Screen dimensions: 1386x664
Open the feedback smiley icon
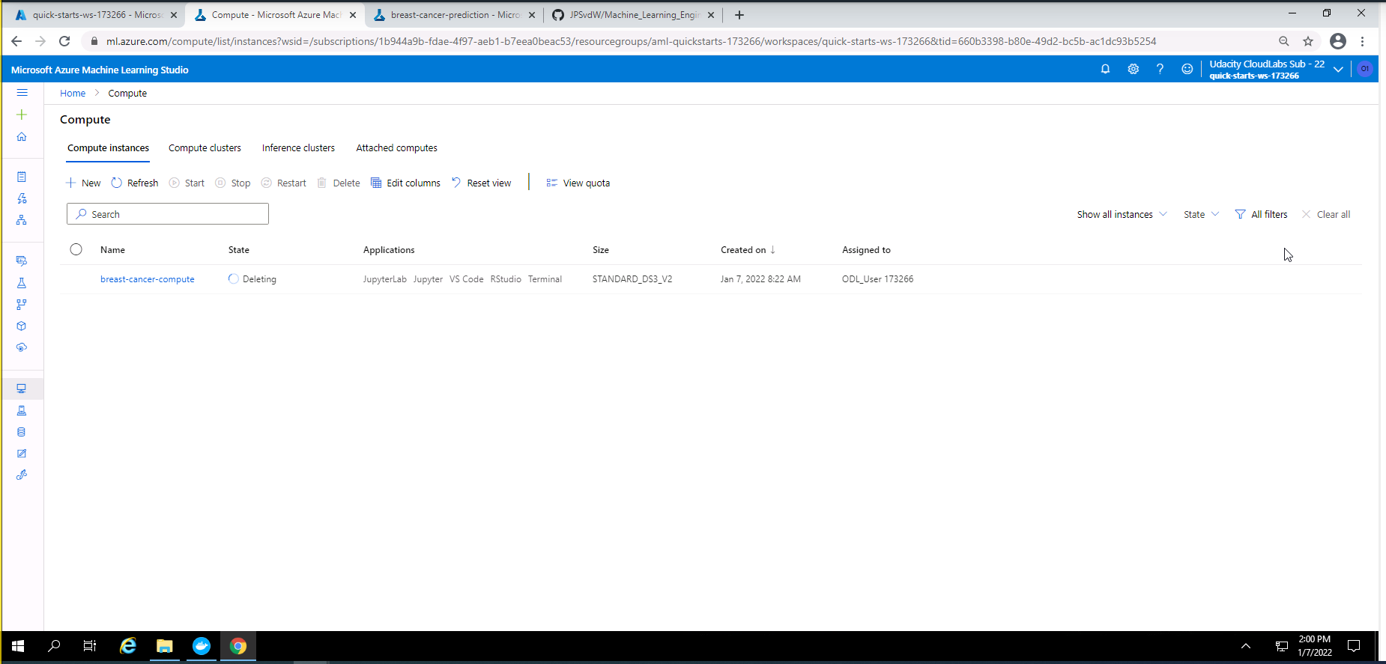[1187, 69]
